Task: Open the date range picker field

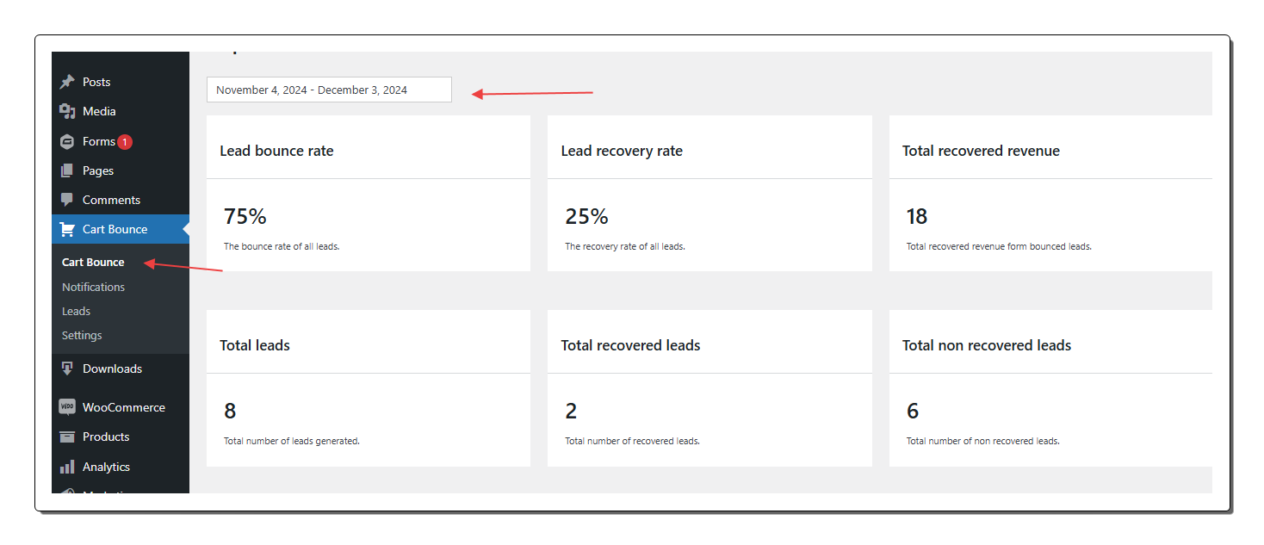Action: click(329, 90)
